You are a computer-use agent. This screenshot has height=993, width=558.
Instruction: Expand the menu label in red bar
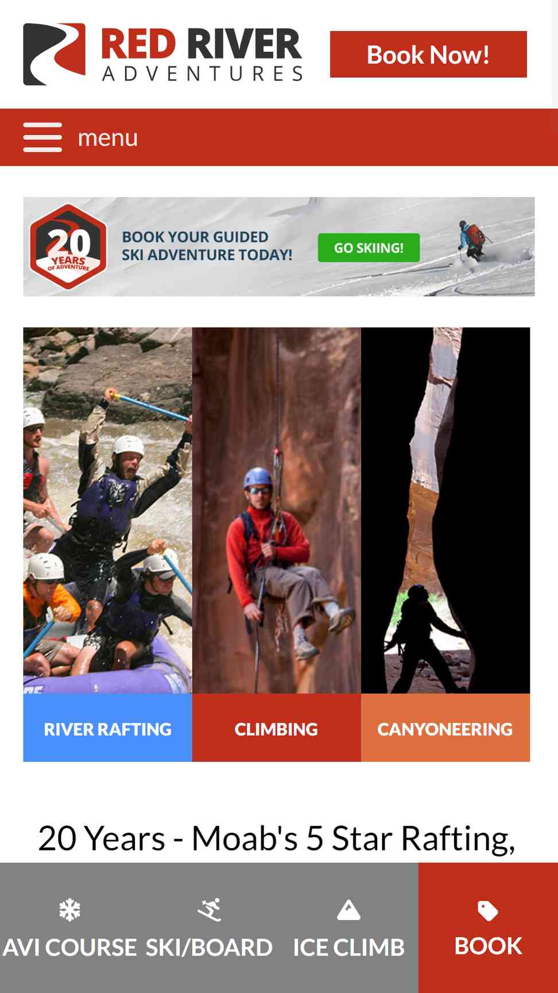tap(108, 138)
